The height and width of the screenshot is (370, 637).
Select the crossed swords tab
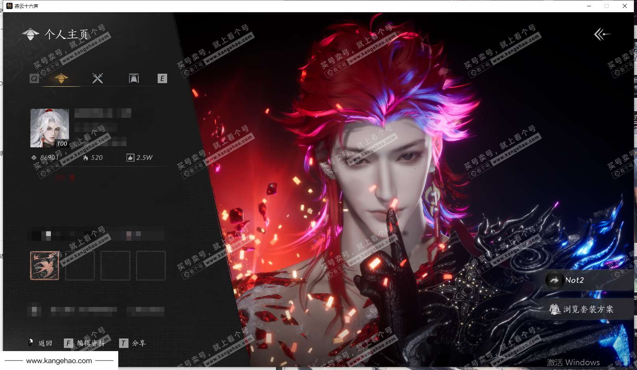97,78
